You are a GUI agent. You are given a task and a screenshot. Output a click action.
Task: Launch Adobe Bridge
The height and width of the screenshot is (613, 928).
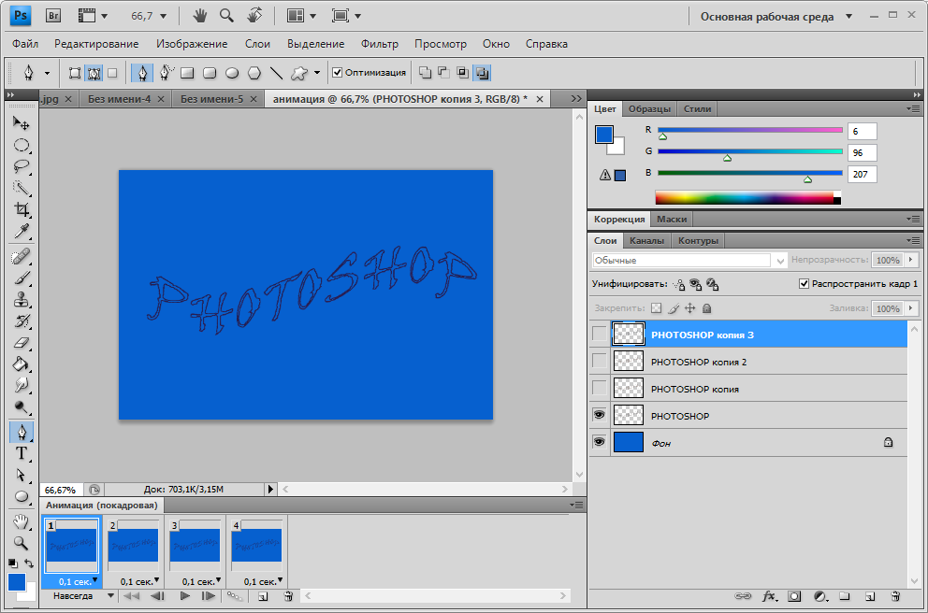(x=53, y=16)
